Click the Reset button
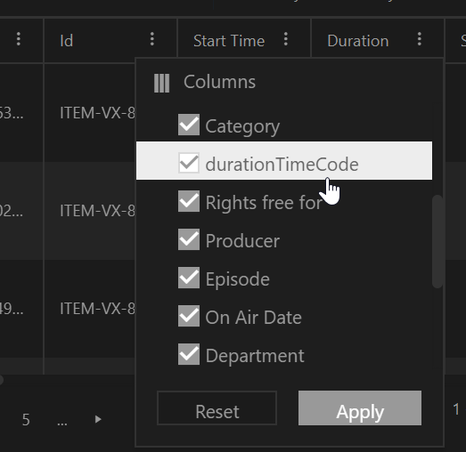The width and height of the screenshot is (466, 452). coord(217,408)
